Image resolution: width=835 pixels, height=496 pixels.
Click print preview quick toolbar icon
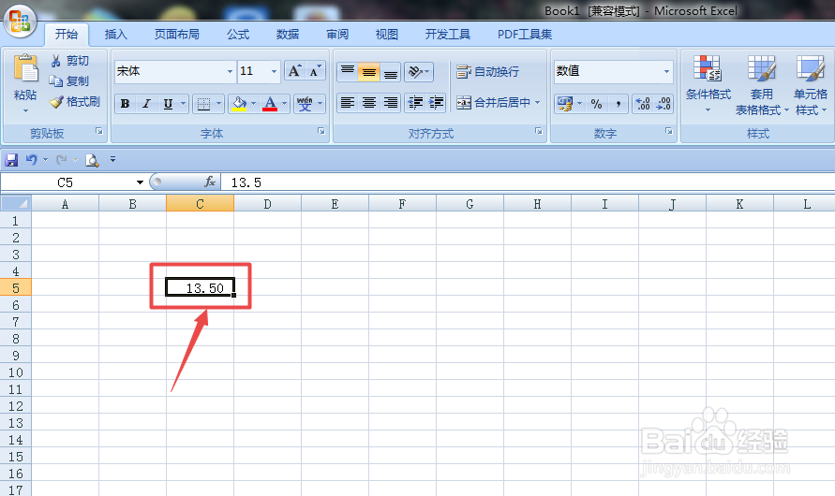[x=92, y=159]
